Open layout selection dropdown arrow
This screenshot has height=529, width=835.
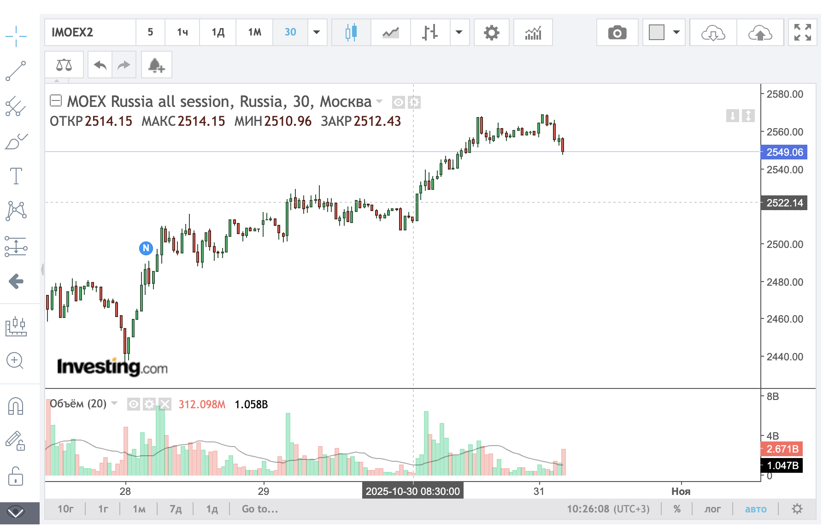(676, 32)
